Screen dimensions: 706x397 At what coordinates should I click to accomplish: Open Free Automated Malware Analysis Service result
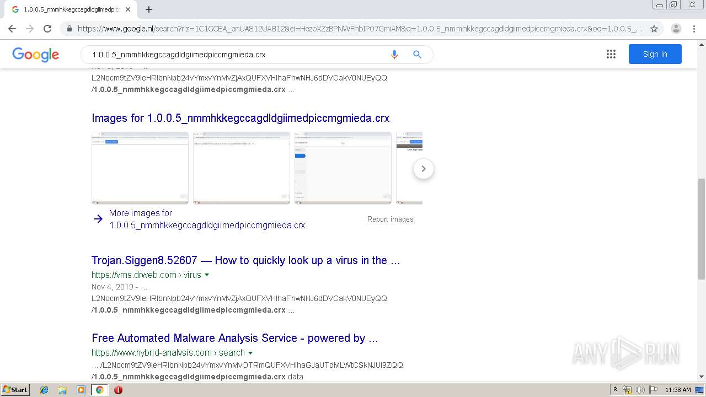coord(235,338)
